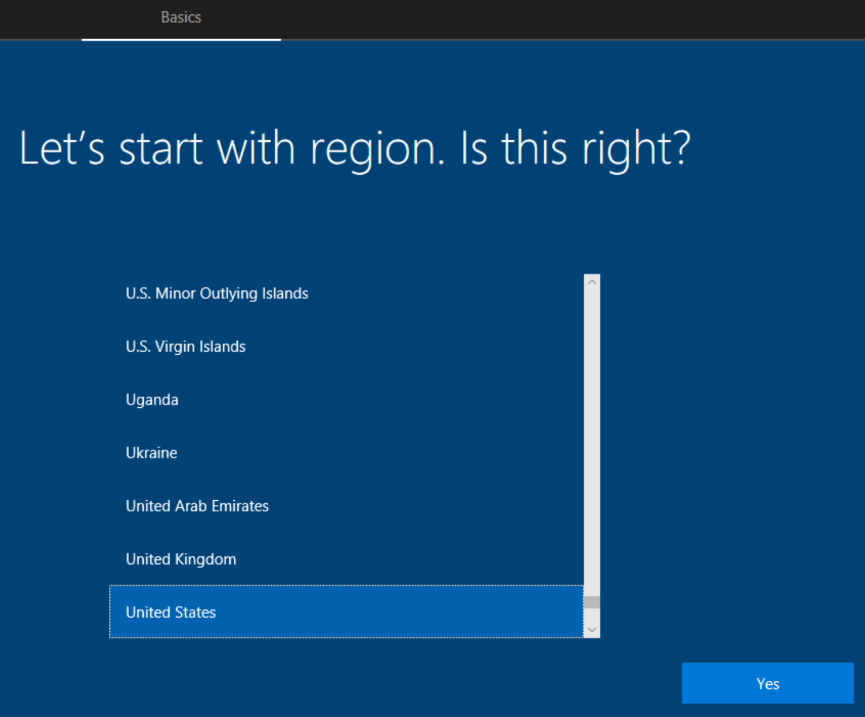The width and height of the screenshot is (865, 717).
Task: Choose United Arab Emirates entry
Action: tap(197, 506)
